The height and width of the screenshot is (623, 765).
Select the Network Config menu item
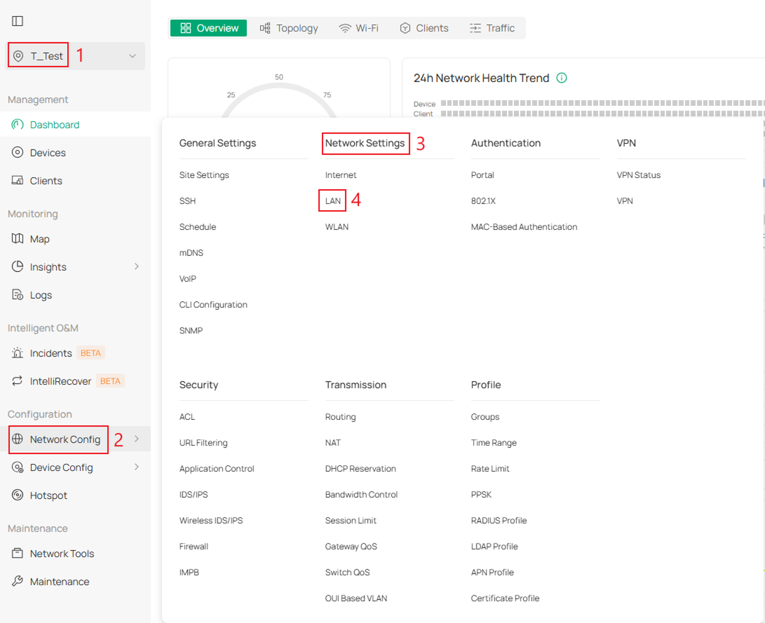[75, 439]
